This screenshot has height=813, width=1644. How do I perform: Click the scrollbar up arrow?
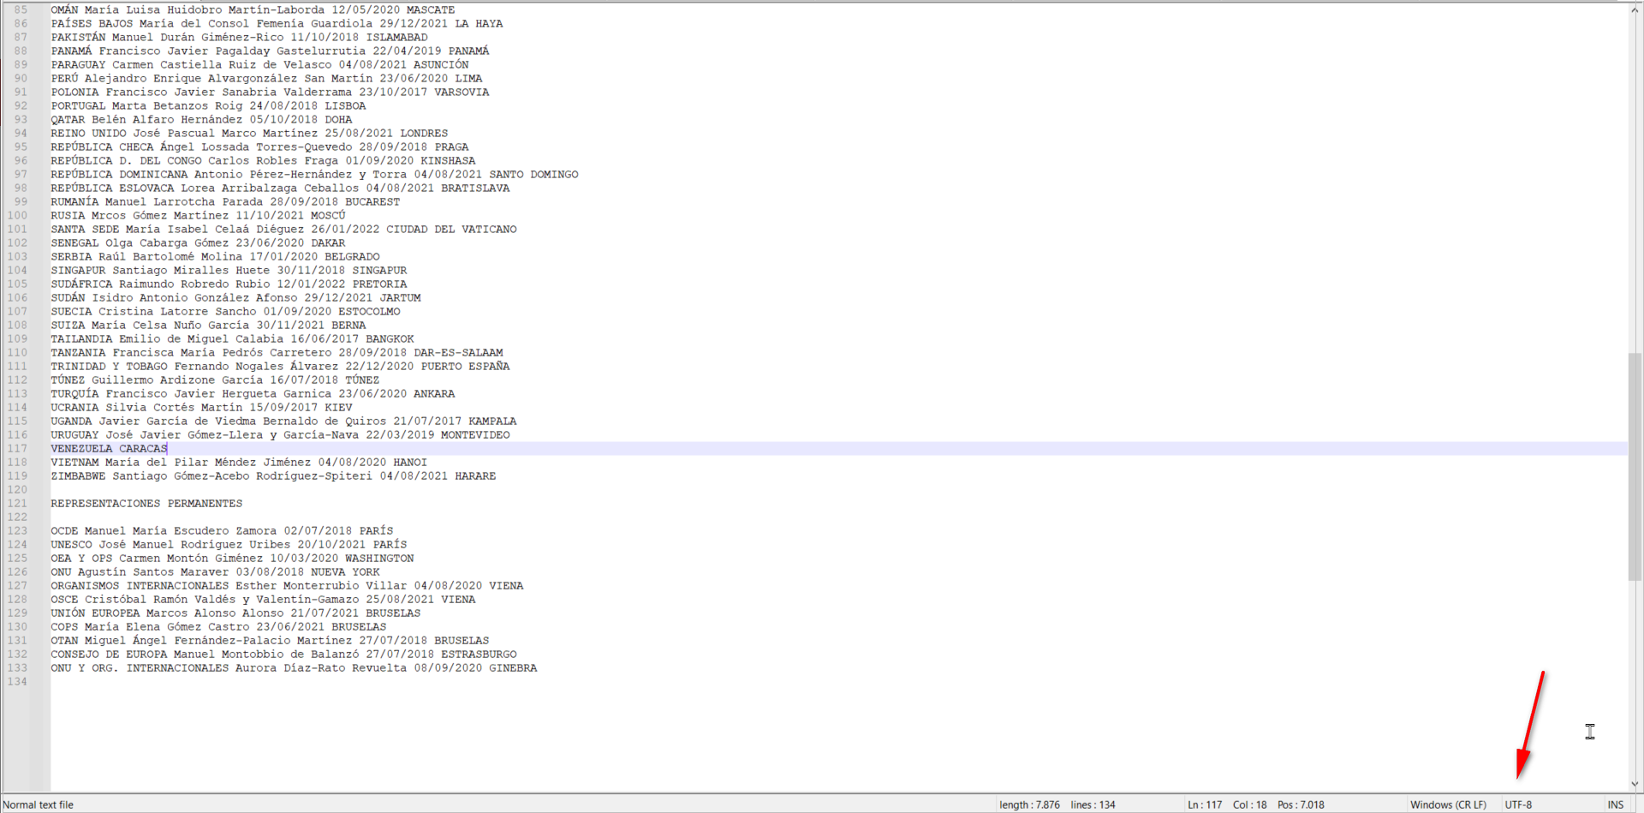click(x=1635, y=9)
